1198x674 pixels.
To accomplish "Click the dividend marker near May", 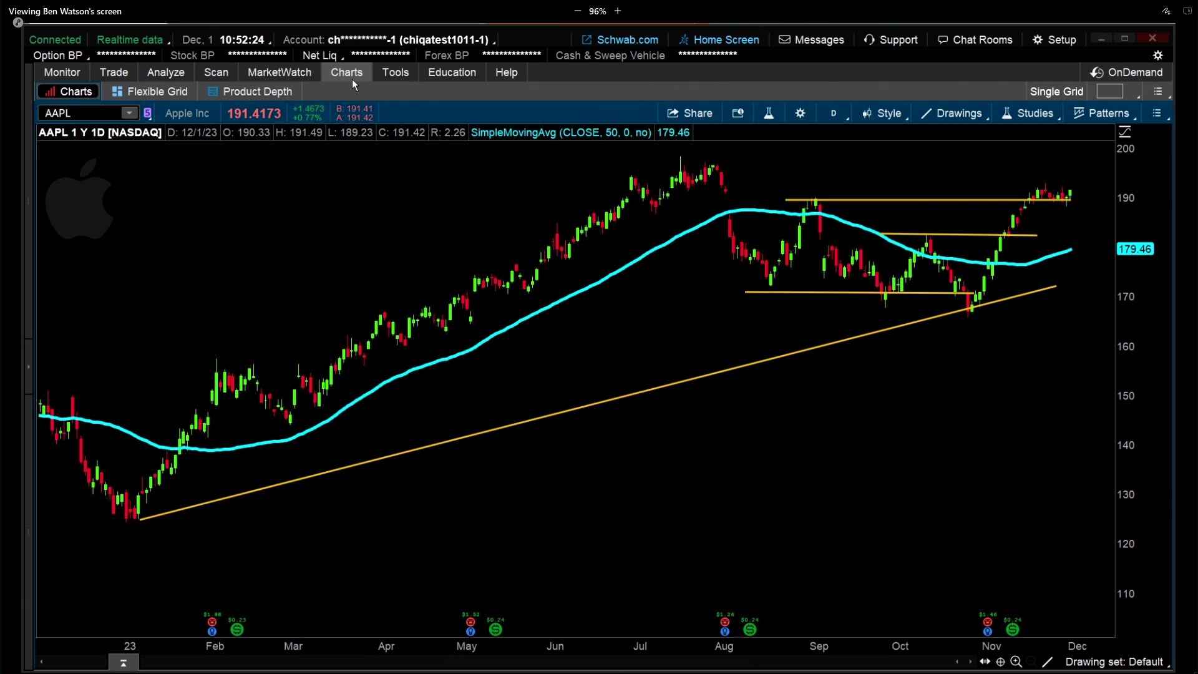I will coord(495,630).
